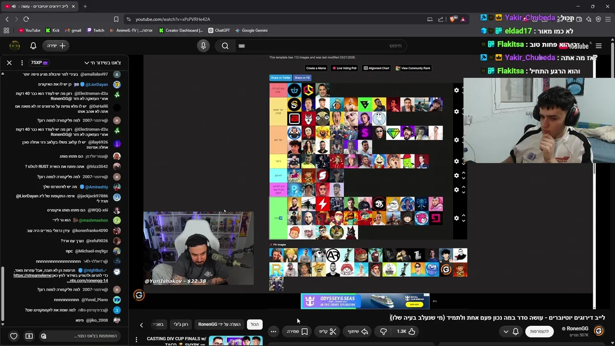615x346 pixels.
Task: Dislike the video
Action: pos(383,331)
